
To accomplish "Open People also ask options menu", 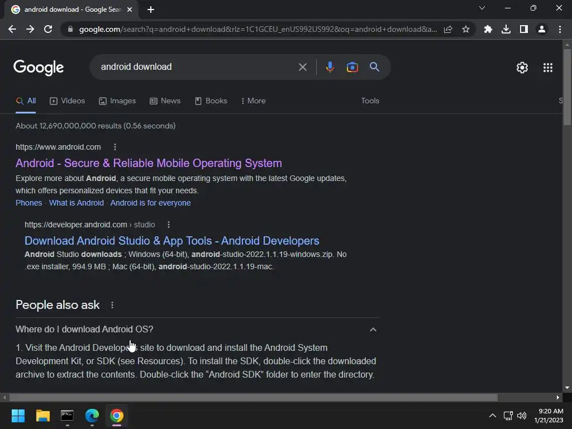I will click(x=112, y=306).
